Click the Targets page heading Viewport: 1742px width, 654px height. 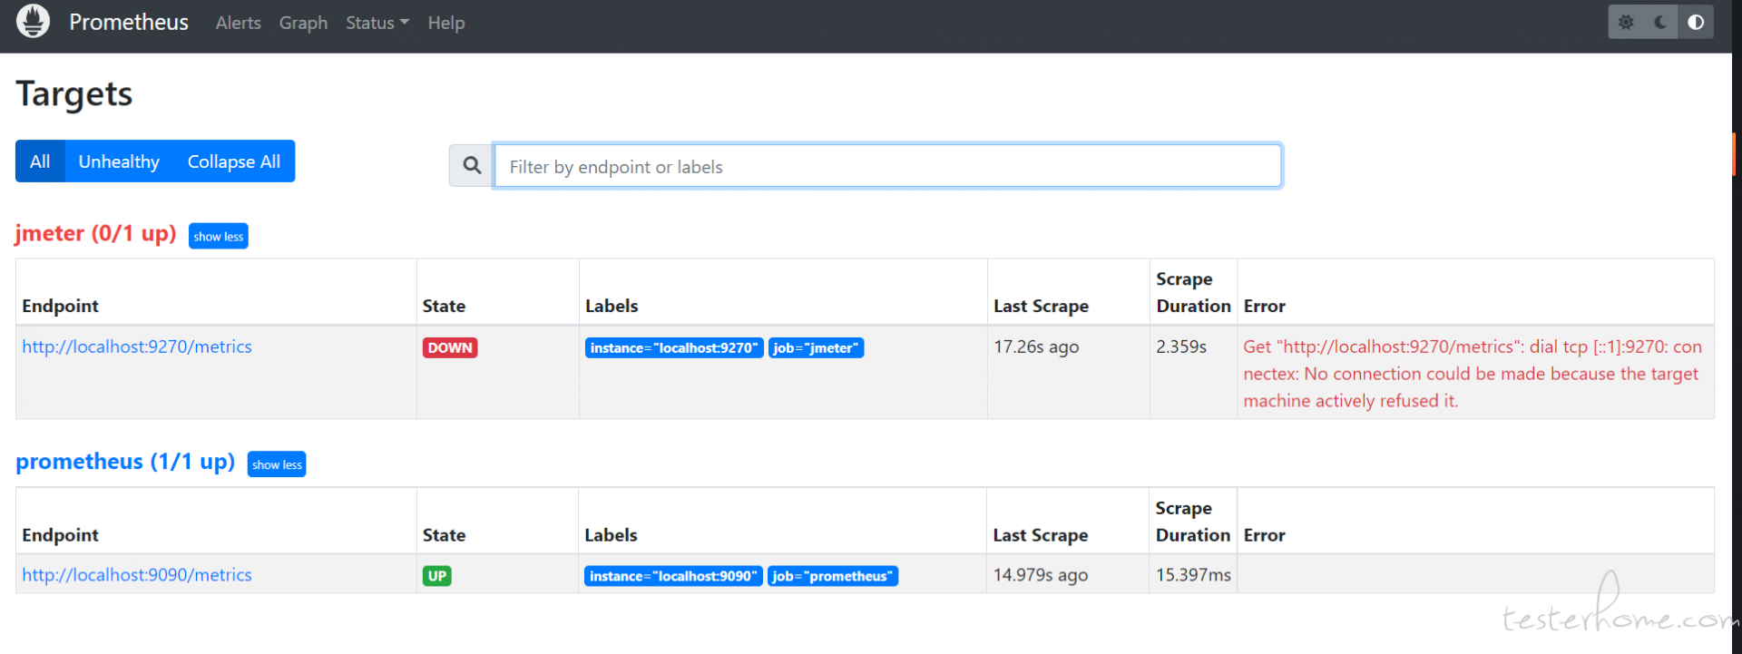pyautogui.click(x=74, y=94)
